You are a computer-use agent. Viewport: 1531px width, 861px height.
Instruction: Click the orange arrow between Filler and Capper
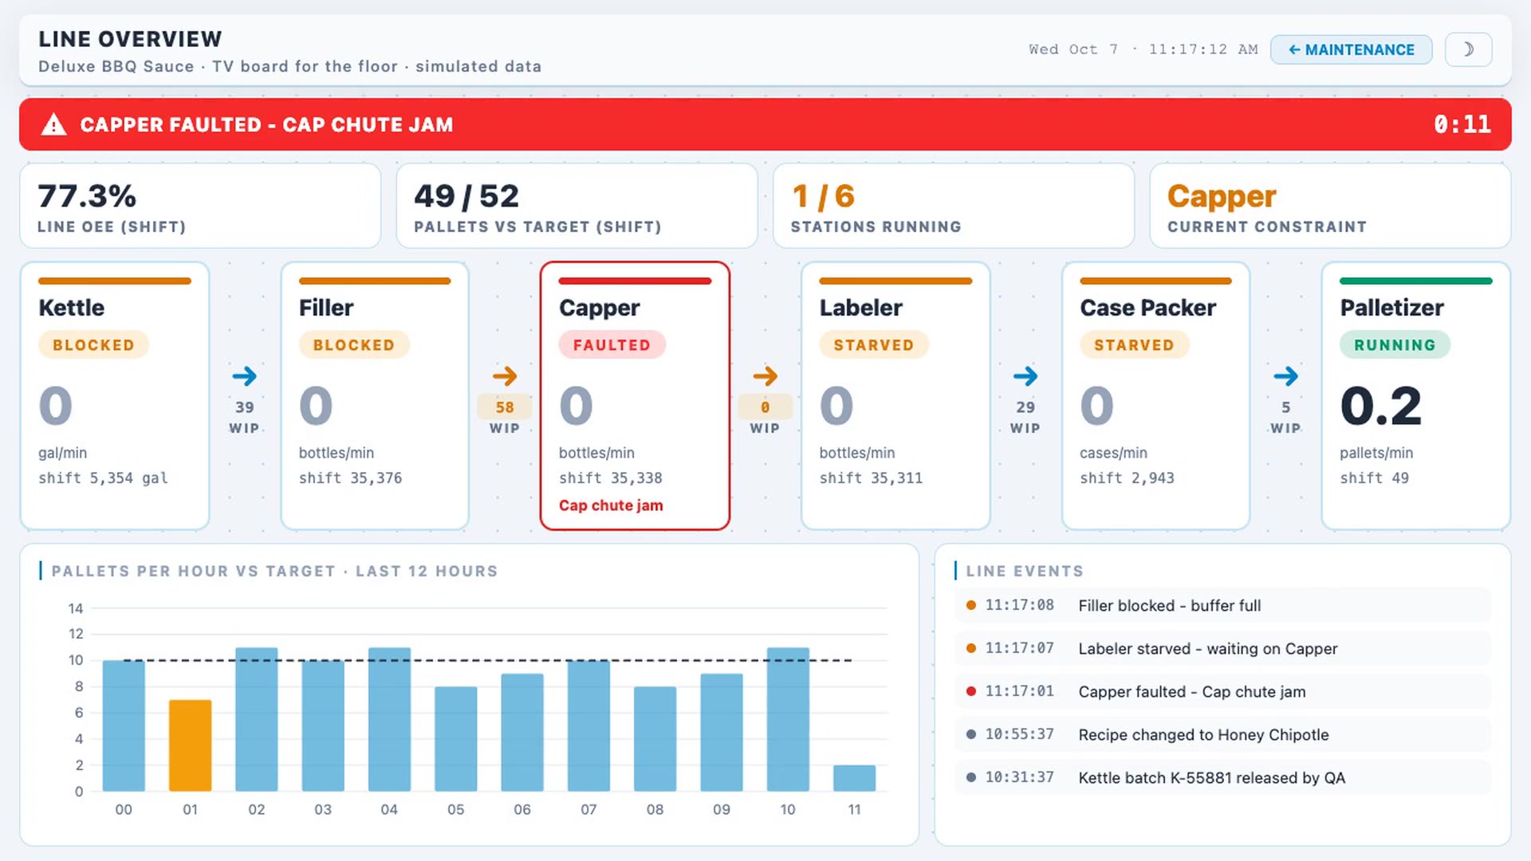coord(505,375)
